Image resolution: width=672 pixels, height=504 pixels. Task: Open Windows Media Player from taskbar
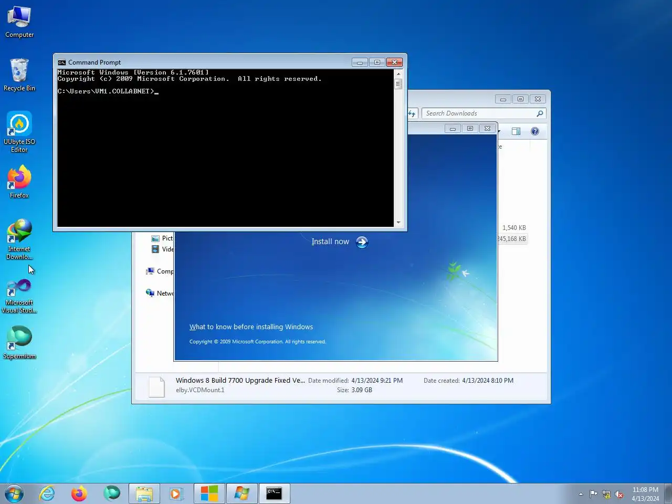pos(176,493)
